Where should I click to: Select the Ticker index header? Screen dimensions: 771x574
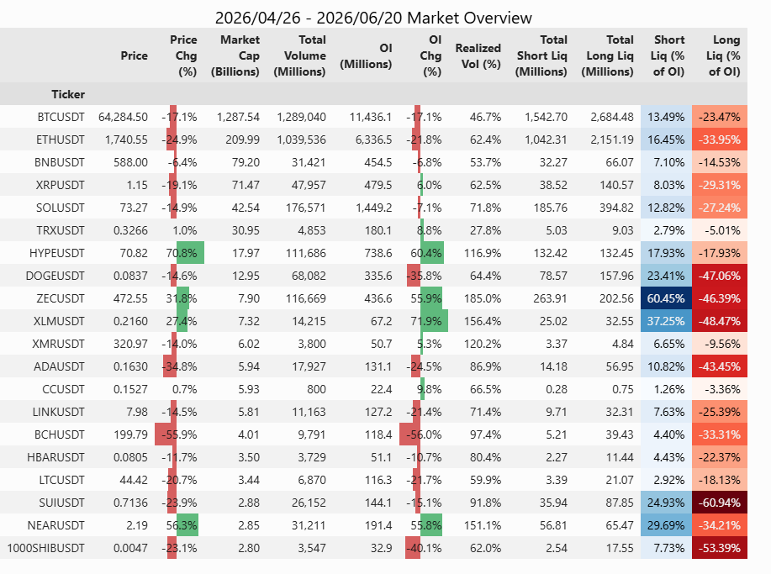point(68,94)
